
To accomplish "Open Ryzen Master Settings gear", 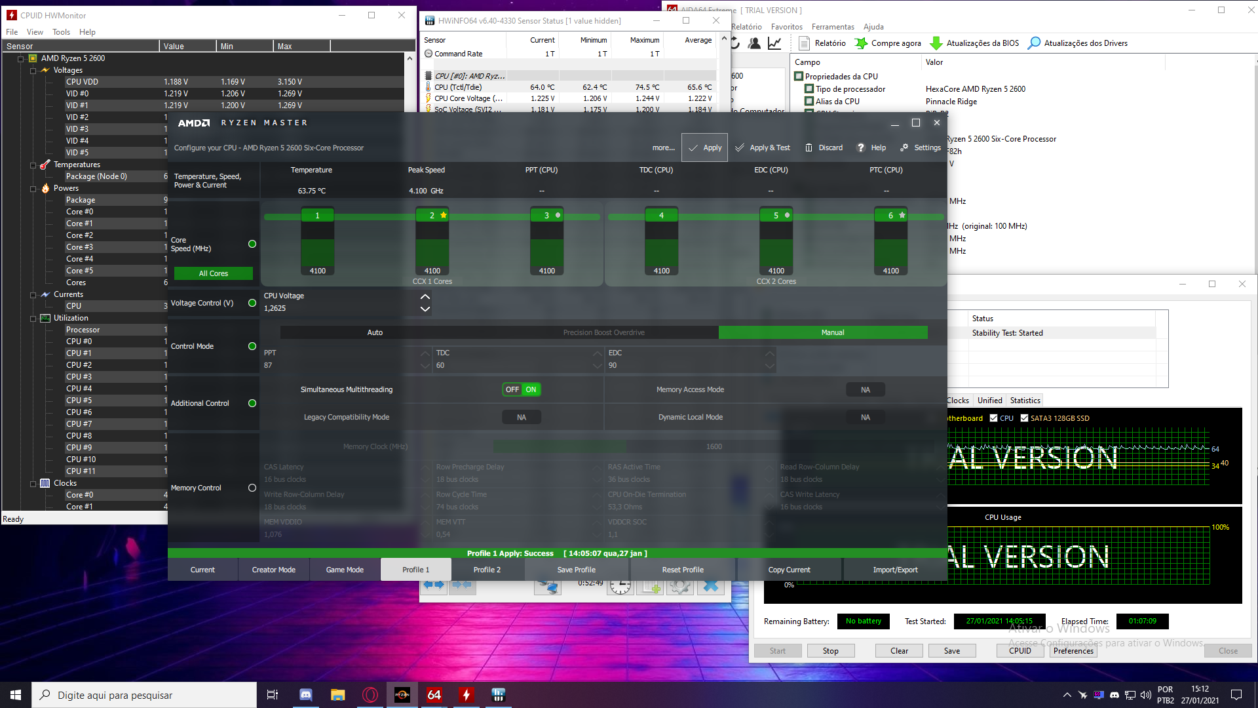I will coord(904,148).
